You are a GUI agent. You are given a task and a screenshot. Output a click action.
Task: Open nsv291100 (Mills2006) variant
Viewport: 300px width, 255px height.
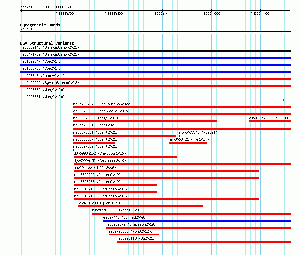click(x=95, y=168)
